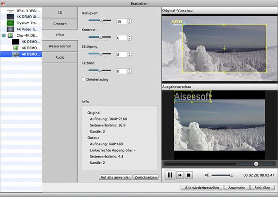Click the Clip-4K DE... film clip icon
The height and width of the screenshot is (197, 278).
coord(10,35)
